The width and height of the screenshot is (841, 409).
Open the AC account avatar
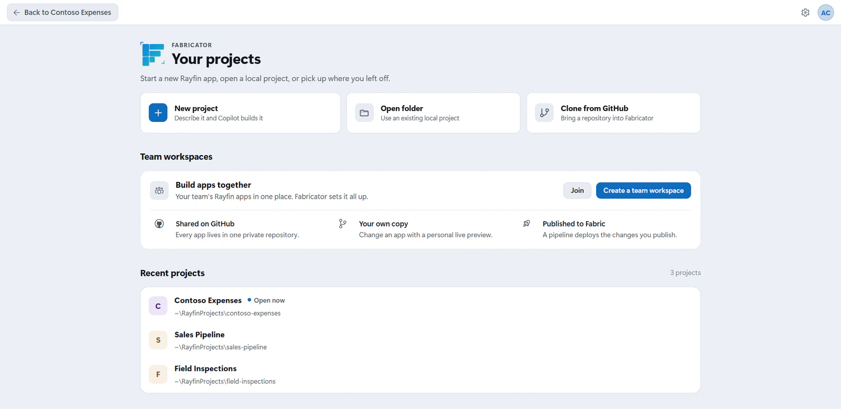(826, 13)
